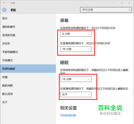
Task: Open the 关于 page
Action: click(x=28, y=102)
